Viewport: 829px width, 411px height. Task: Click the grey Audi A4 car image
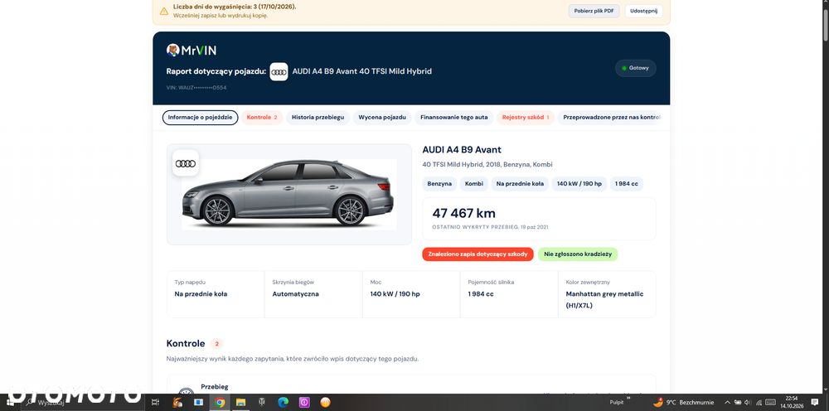point(288,193)
